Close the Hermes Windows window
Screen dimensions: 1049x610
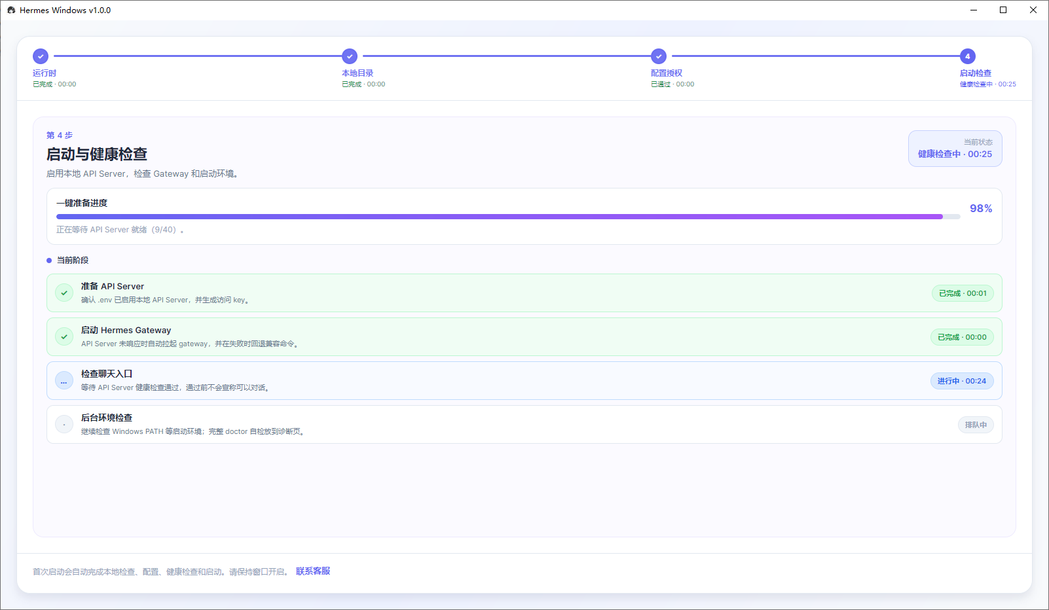pyautogui.click(x=1033, y=10)
